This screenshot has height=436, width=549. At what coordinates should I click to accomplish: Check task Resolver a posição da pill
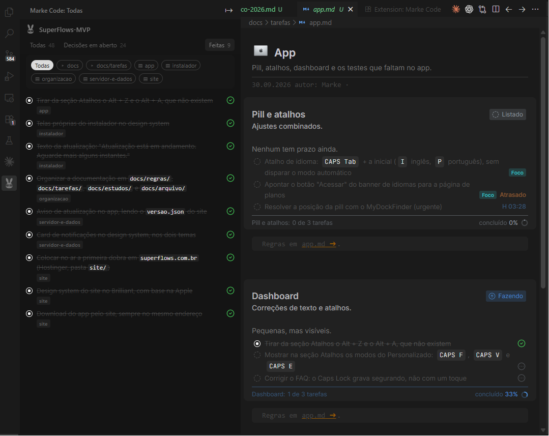click(x=257, y=207)
